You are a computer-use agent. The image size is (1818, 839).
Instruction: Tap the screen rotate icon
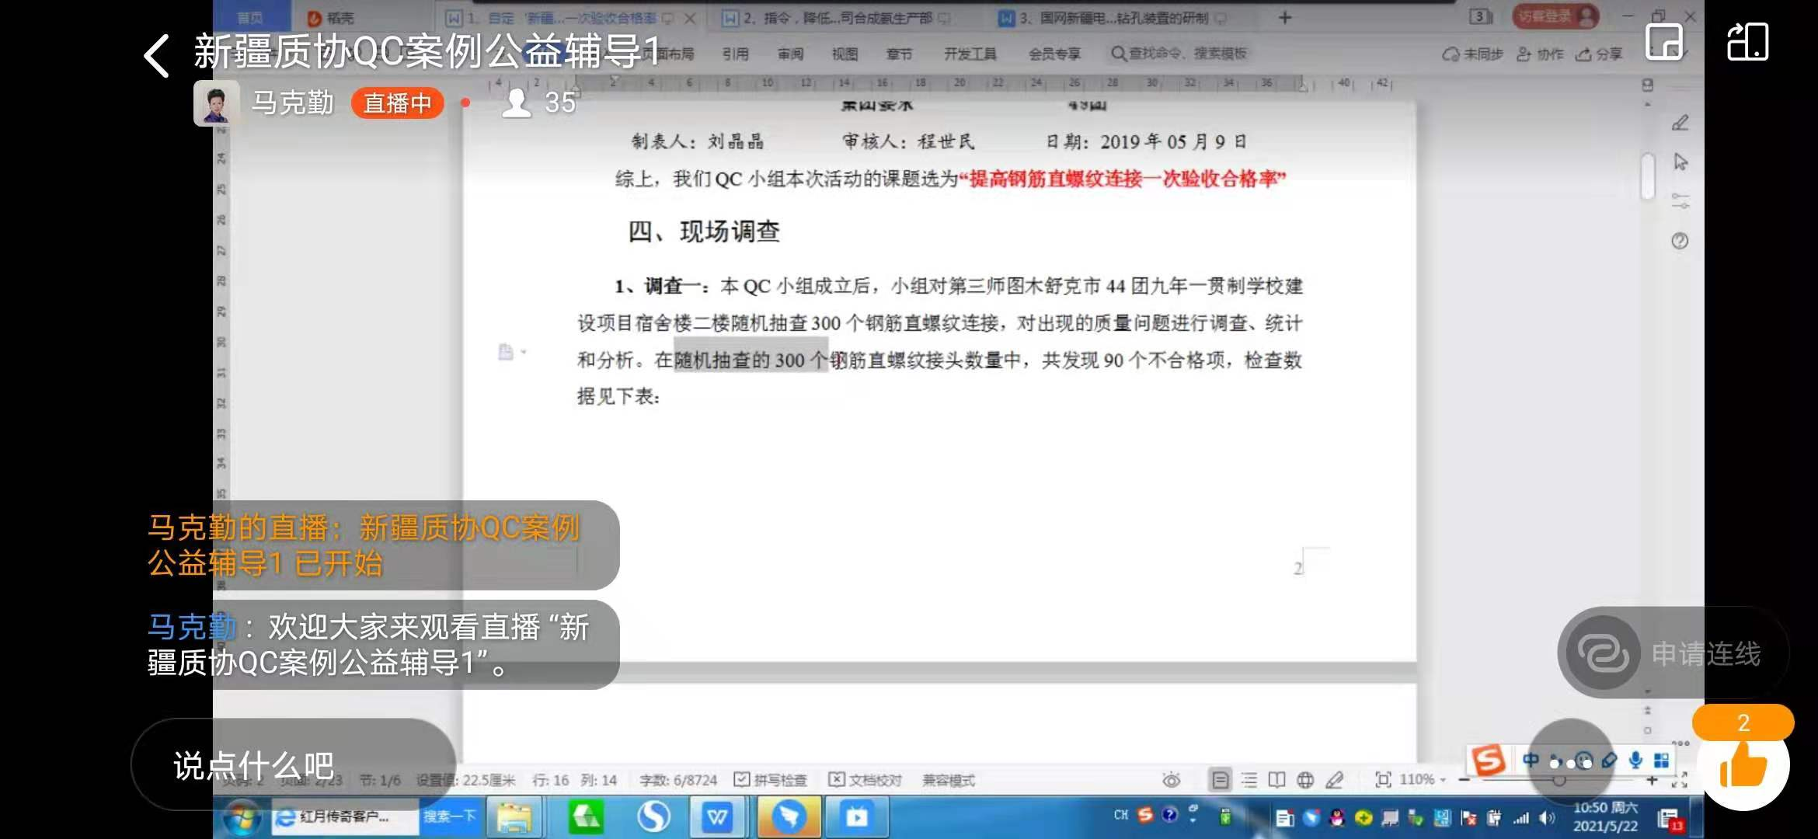(x=1747, y=42)
